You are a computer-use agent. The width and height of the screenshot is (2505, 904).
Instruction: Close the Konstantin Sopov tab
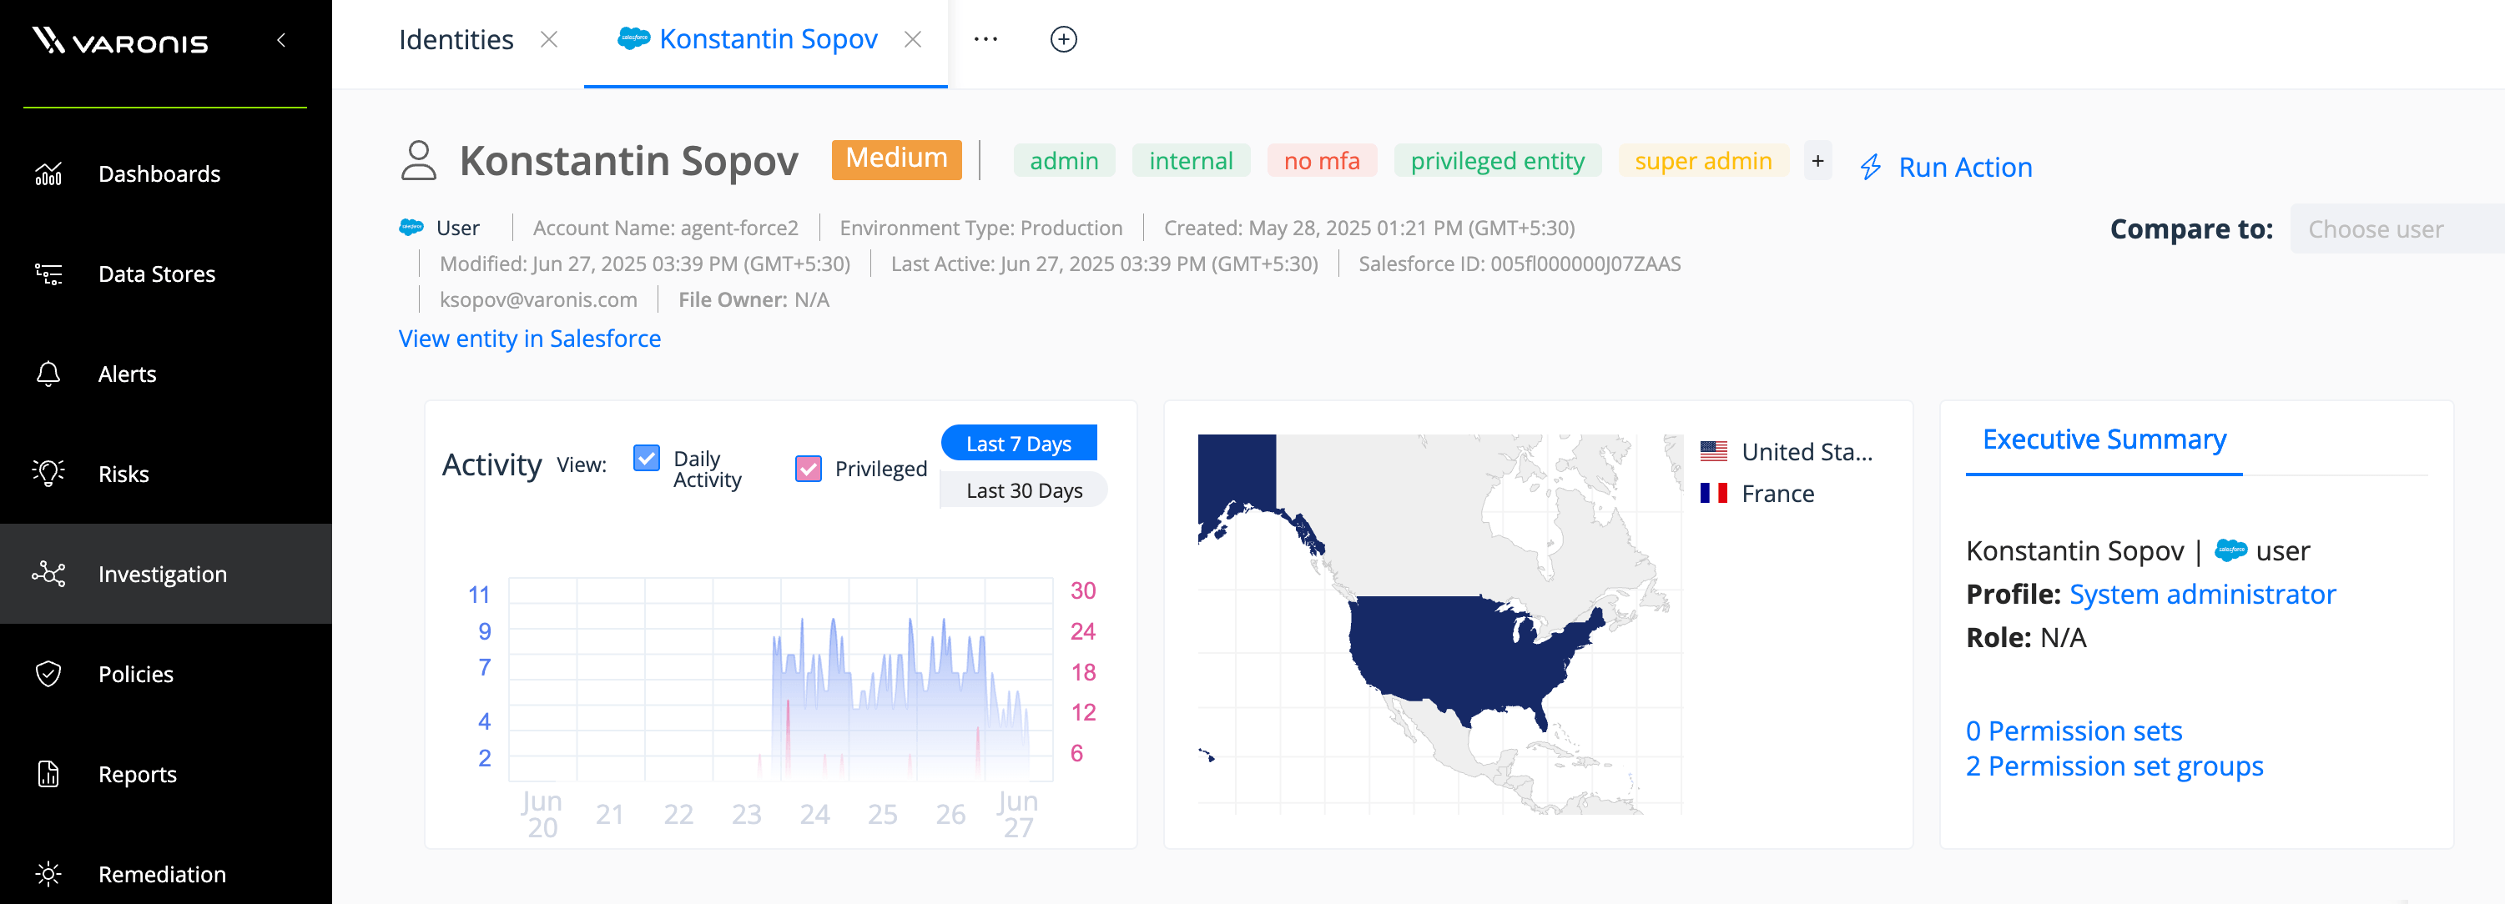coord(913,40)
